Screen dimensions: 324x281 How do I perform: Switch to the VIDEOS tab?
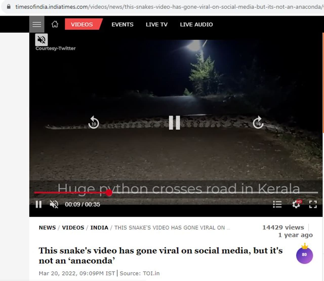coord(82,24)
